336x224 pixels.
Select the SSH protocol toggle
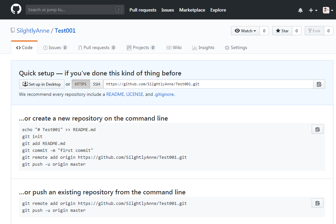96,84
